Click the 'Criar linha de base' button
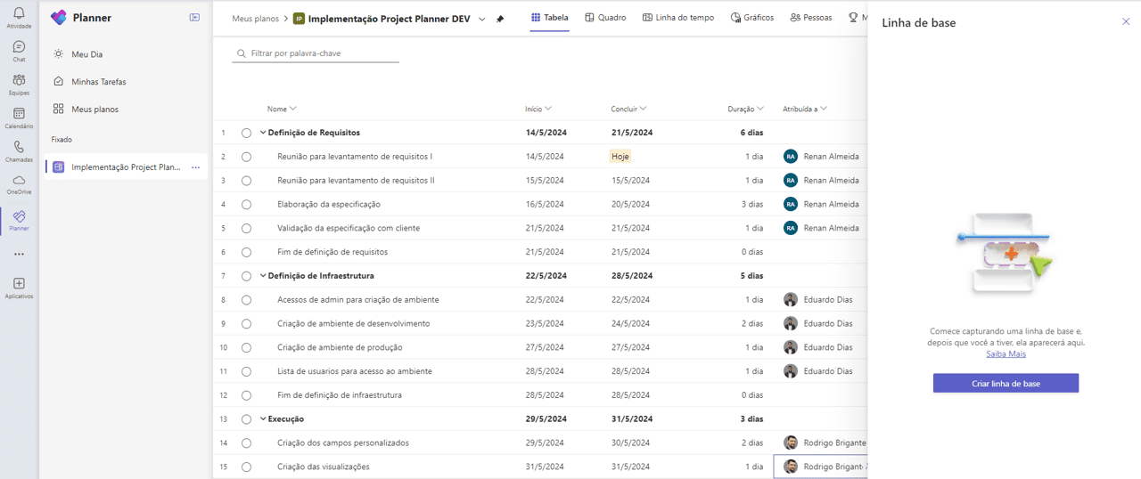 point(1006,383)
